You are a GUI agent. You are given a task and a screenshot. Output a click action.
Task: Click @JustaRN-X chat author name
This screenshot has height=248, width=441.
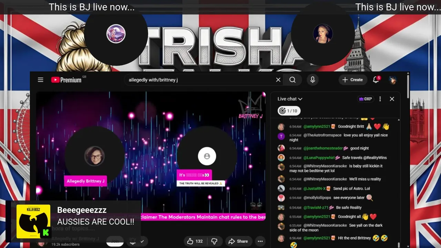click(x=315, y=188)
